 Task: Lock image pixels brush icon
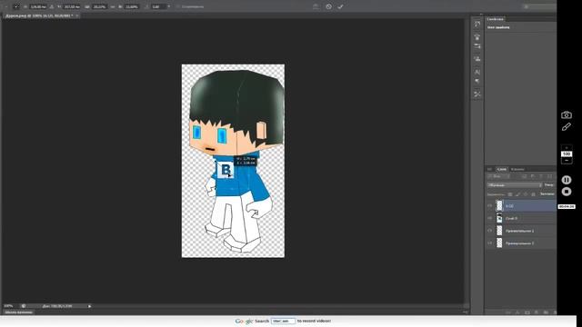pyautogui.click(x=517, y=194)
